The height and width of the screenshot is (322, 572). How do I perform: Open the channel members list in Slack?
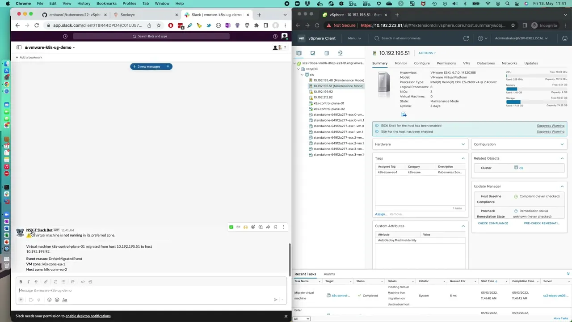point(279,47)
